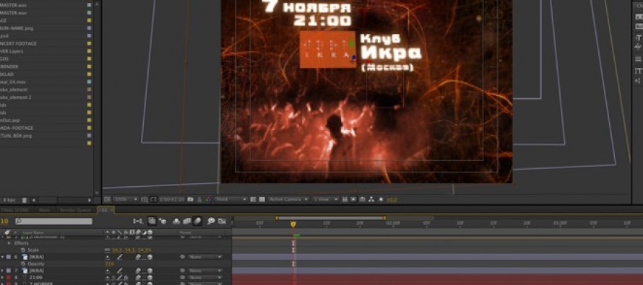Image resolution: width=643 pixels, height=285 pixels.
Task: Click the red label swatch of layer 21:00
Action: tap(8, 278)
